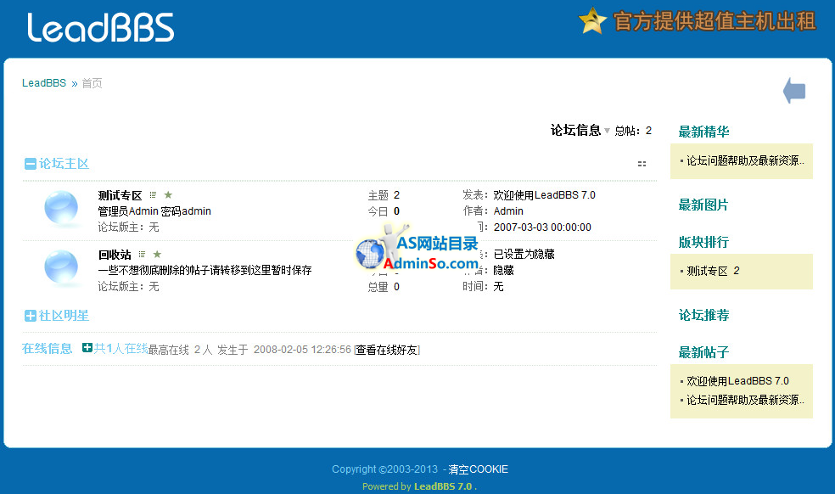Screen dimensions: 835x494
Task: Open 测试专区 2 in 版块排行 list
Action: click(x=713, y=272)
